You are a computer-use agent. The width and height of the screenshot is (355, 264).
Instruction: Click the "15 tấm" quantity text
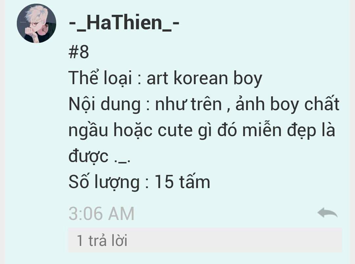(182, 182)
